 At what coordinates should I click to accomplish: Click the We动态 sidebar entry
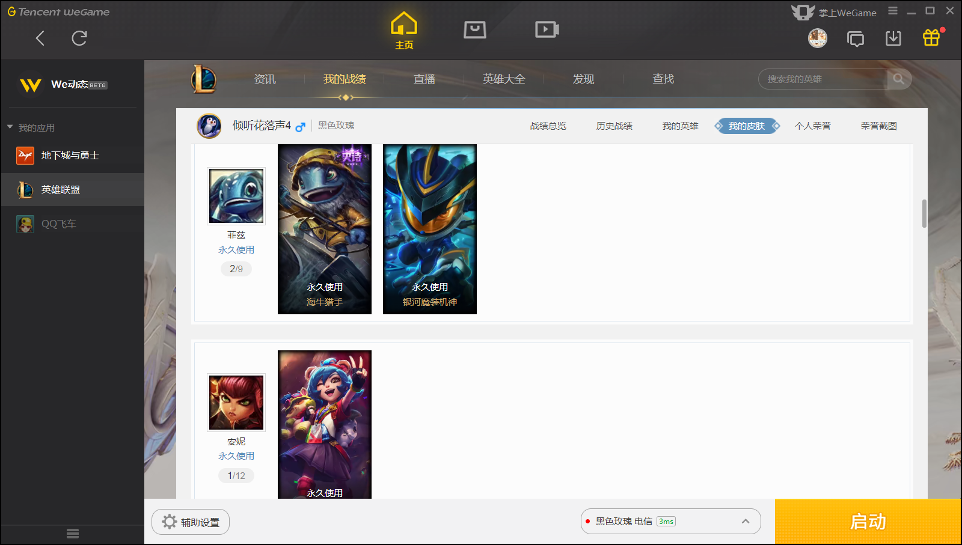72,85
